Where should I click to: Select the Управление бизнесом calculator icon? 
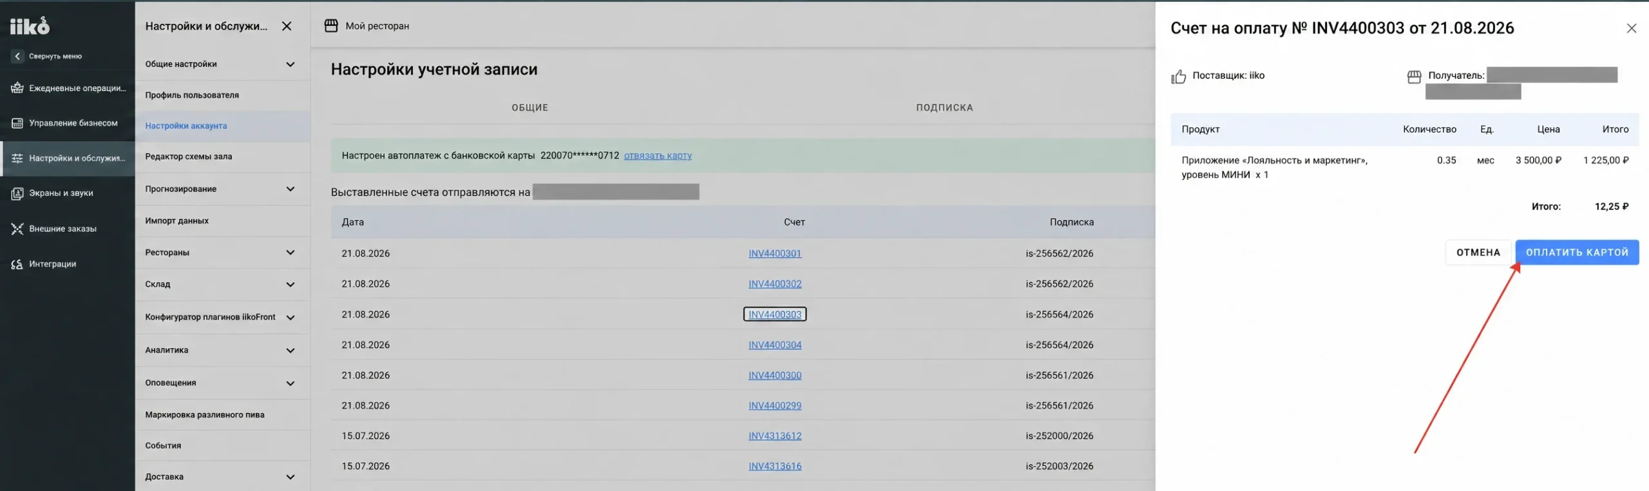17,123
